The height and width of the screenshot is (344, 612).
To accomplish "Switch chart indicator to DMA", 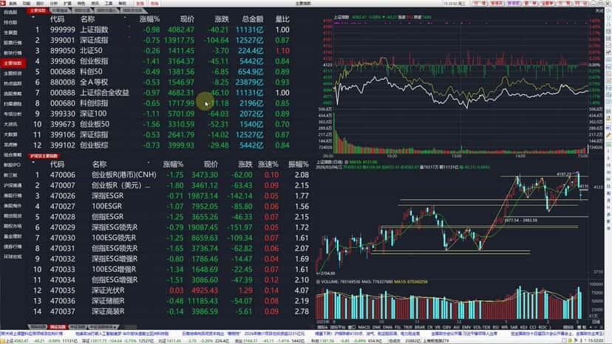I will 387,327.
